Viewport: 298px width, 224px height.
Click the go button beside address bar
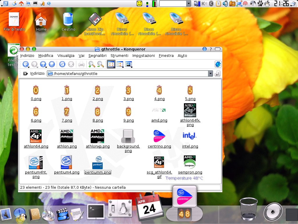click(217, 73)
